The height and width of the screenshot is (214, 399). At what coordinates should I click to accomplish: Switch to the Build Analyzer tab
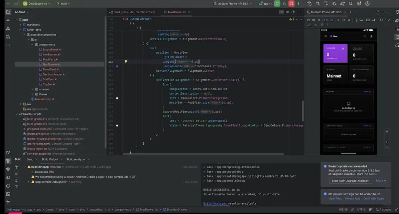(76, 159)
